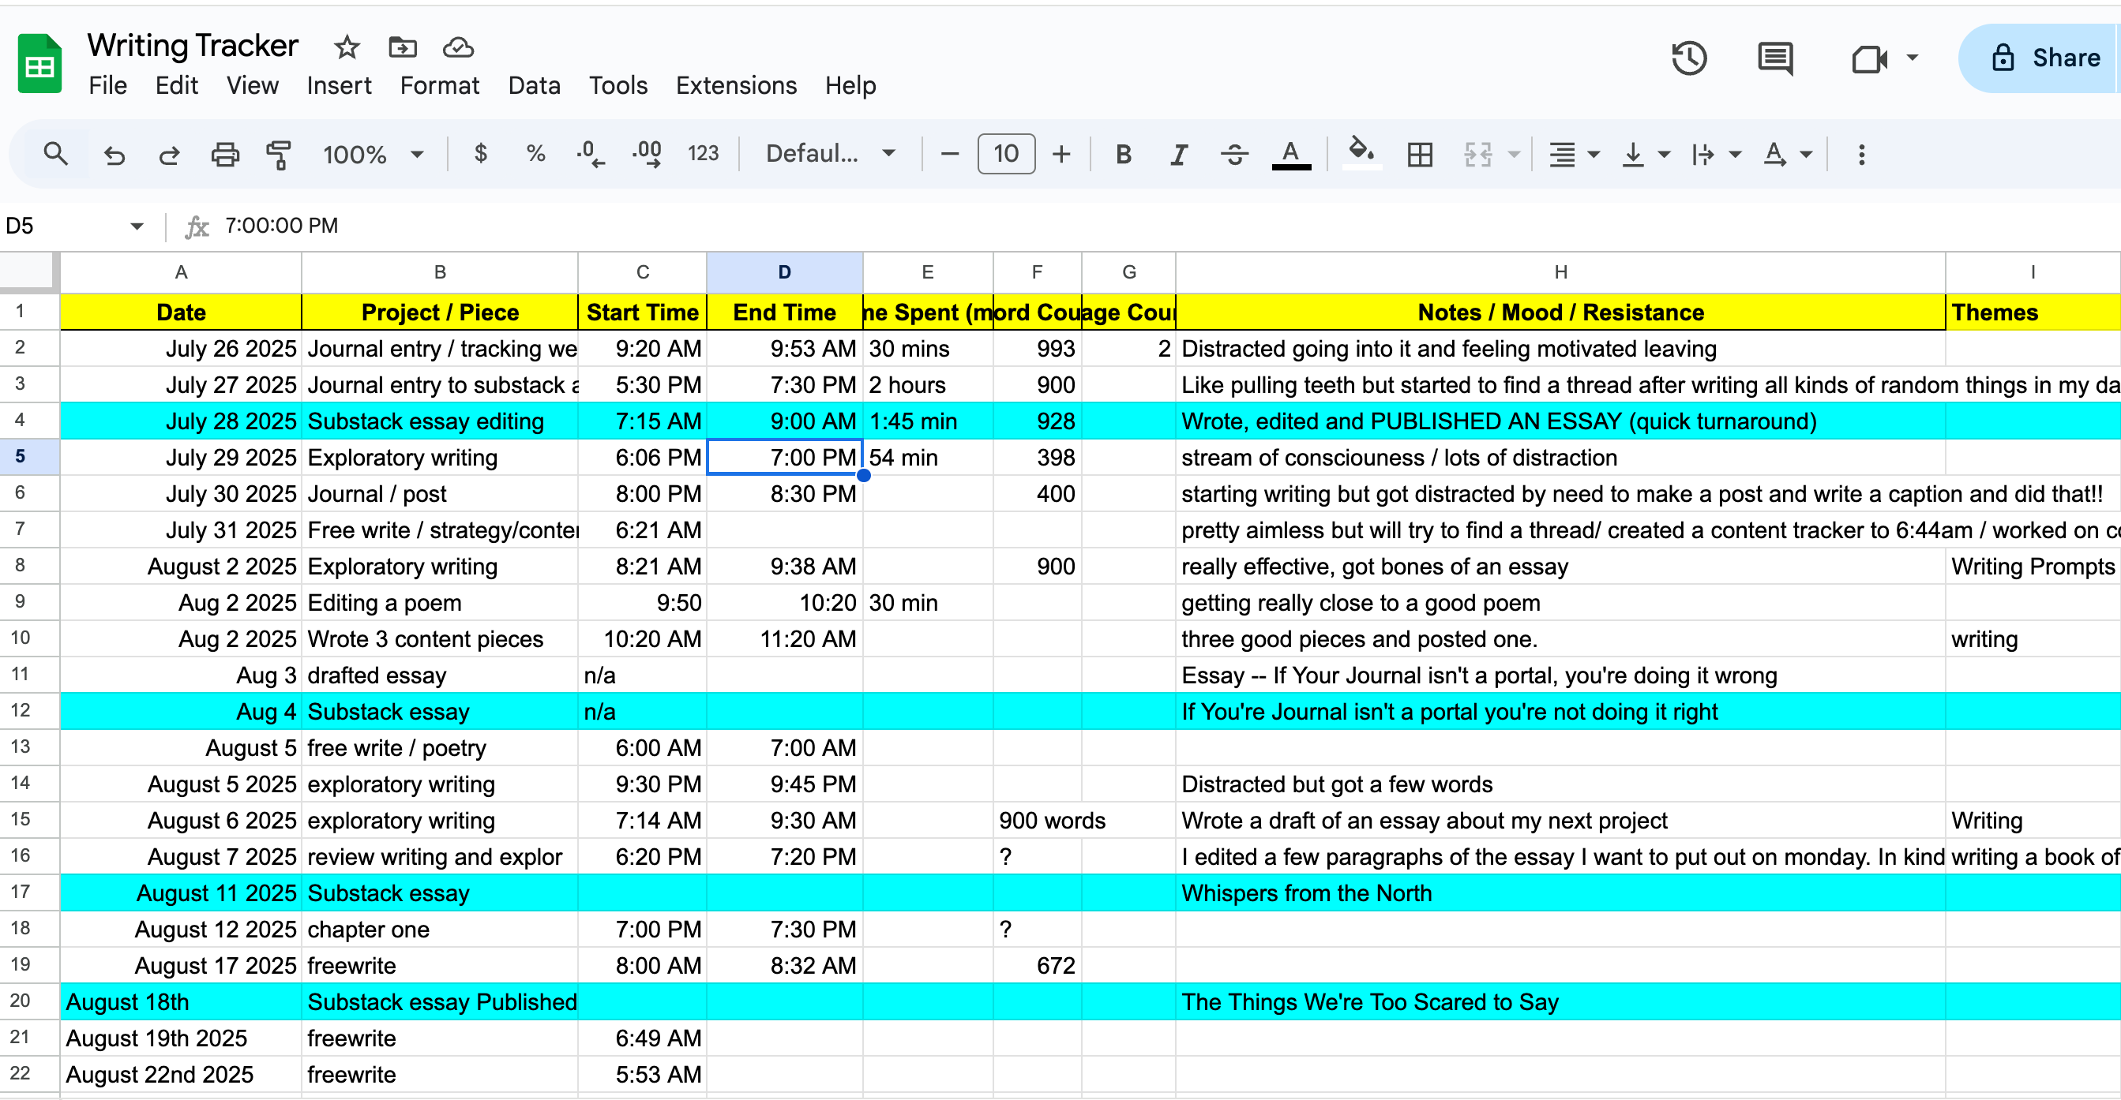This screenshot has height=1100, width=2121.
Task: Click the paint format roller icon
Action: coord(278,154)
